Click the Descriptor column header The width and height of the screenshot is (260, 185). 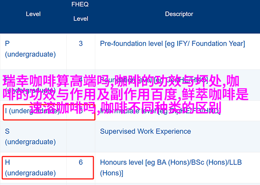pos(179,14)
